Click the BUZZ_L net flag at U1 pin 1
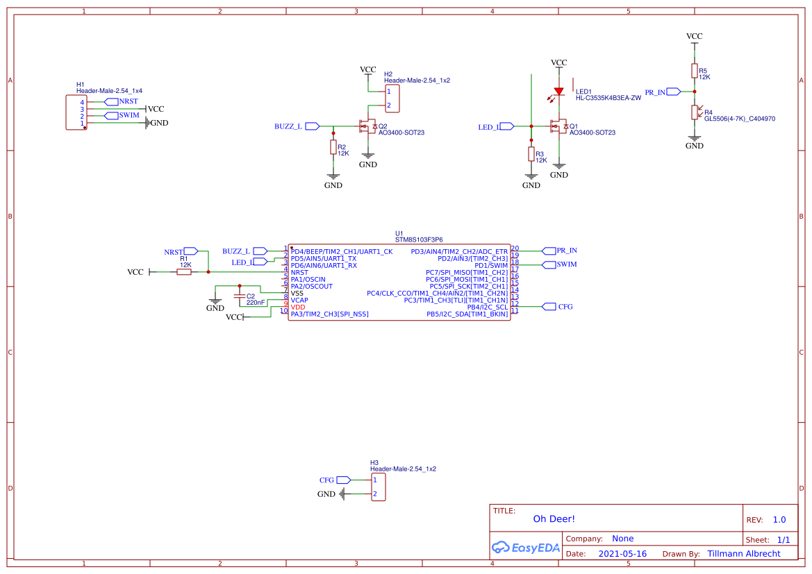 (x=245, y=251)
